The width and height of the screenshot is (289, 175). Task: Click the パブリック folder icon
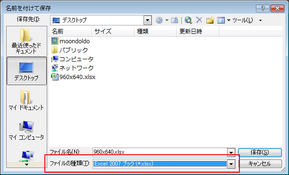click(x=55, y=50)
